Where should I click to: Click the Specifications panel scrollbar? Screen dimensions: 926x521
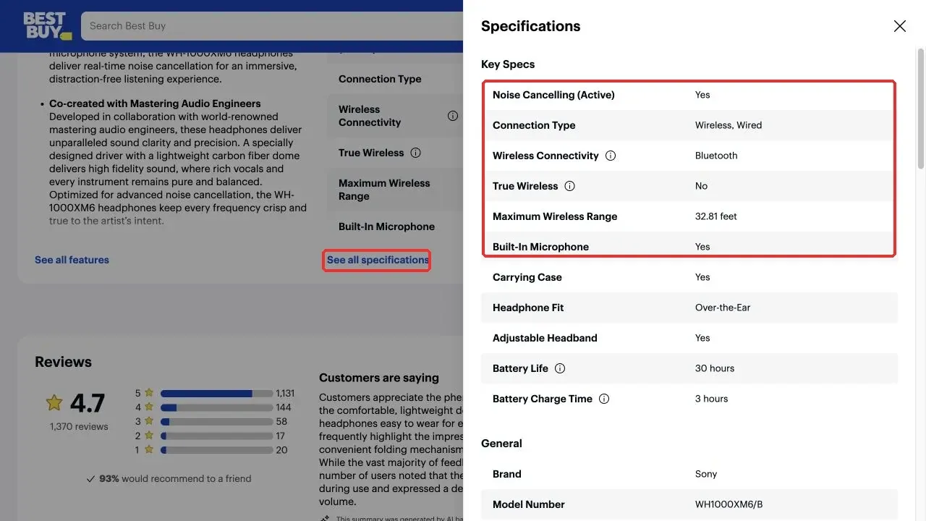[x=921, y=109]
